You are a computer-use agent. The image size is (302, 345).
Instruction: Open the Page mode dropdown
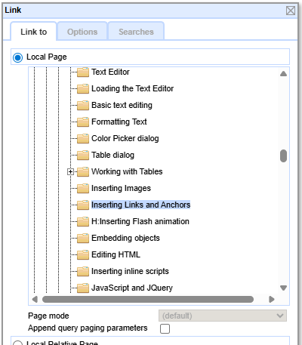pos(223,316)
